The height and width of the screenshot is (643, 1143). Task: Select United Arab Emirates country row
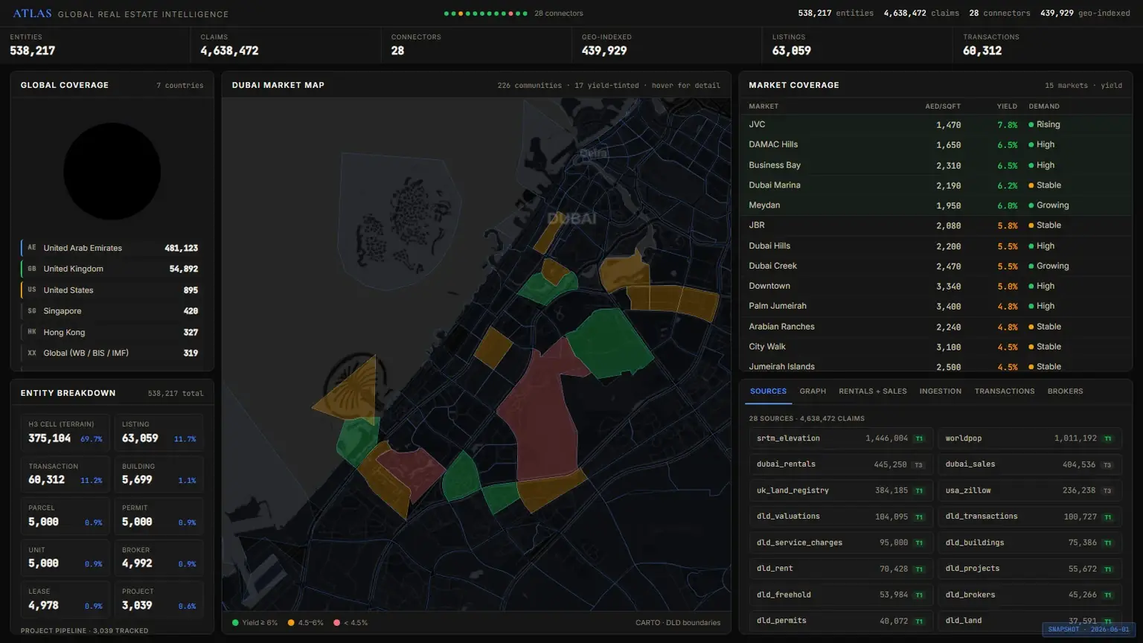[112, 248]
